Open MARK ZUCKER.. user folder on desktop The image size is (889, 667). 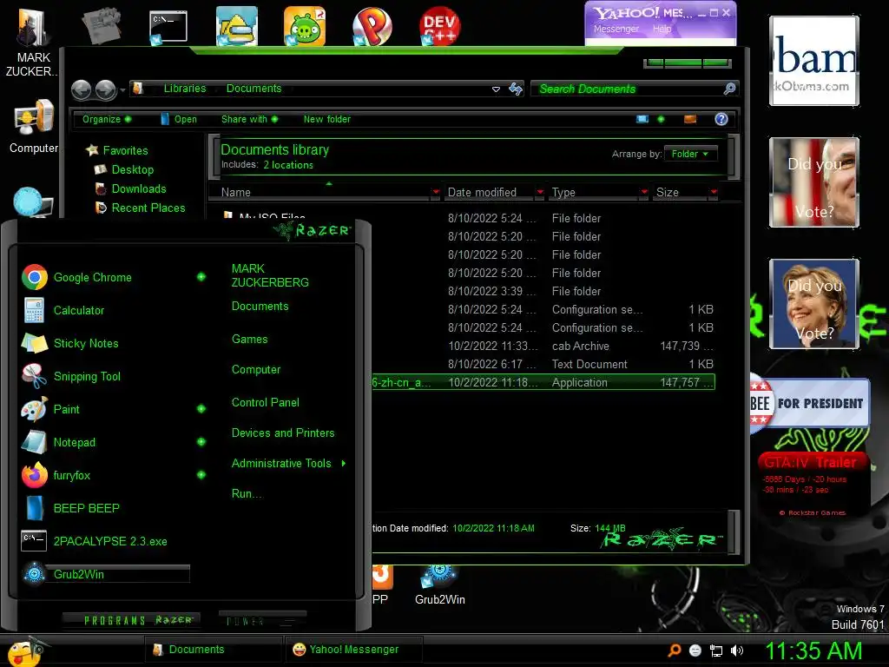(31, 42)
